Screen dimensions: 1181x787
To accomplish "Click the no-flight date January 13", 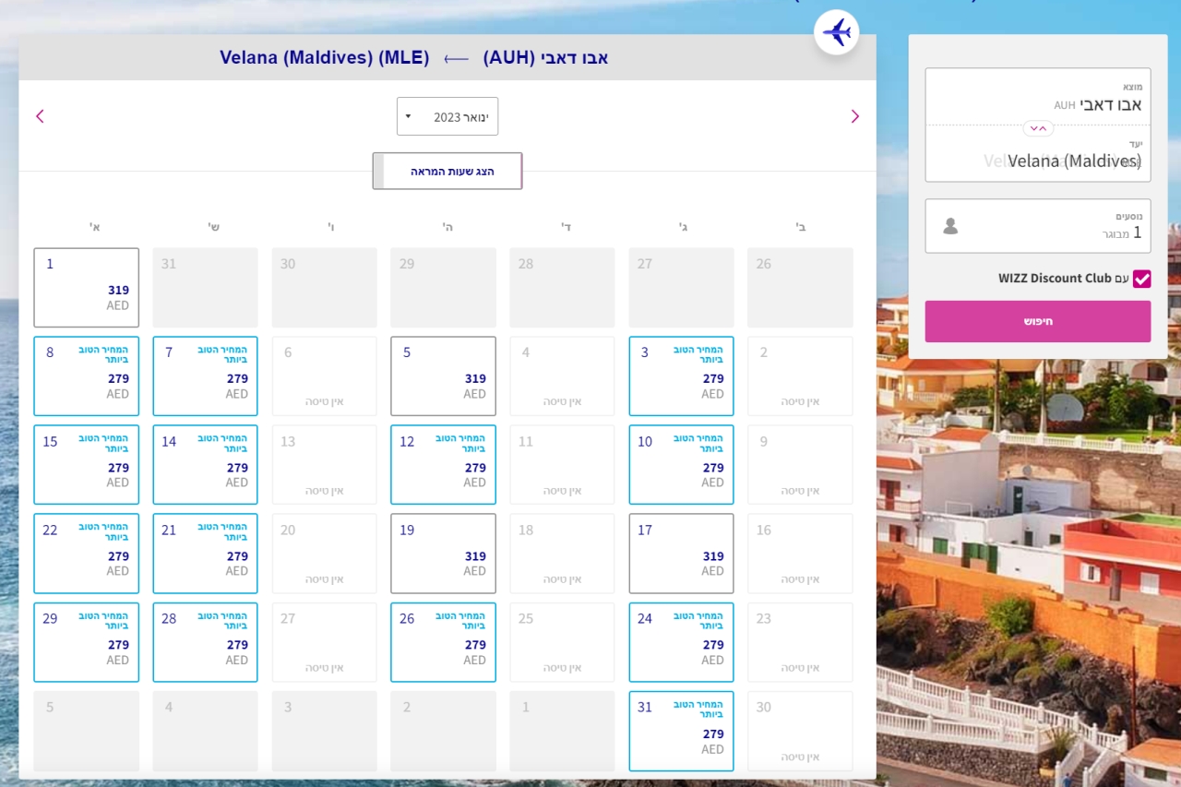I will tap(325, 465).
